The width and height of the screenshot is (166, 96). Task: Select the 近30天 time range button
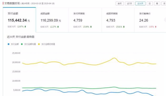click(x=140, y=4)
